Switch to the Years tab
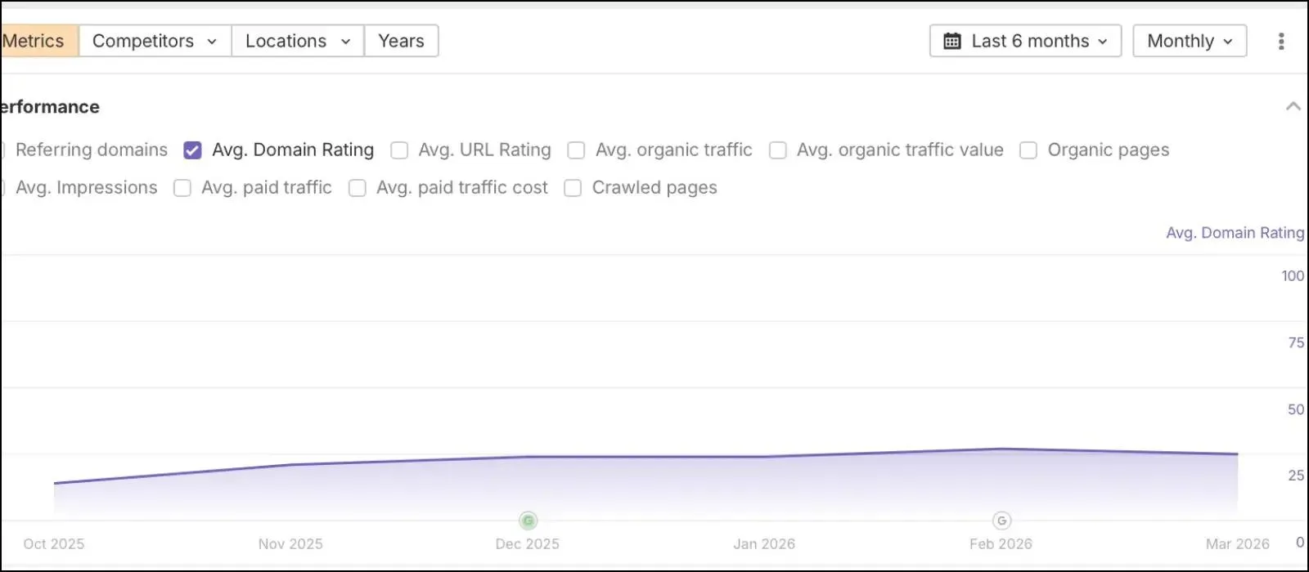 [x=401, y=41]
